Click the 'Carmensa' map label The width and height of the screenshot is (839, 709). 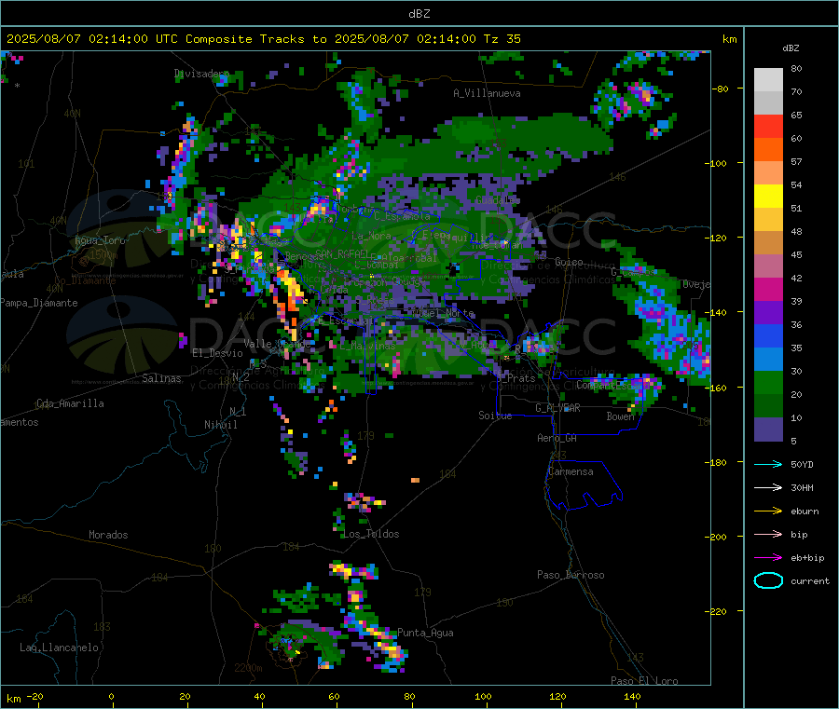[571, 471]
